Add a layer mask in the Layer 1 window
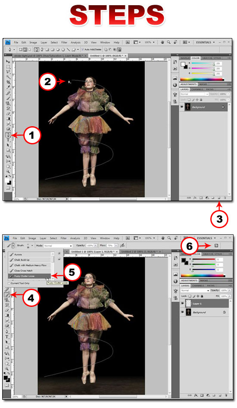The height and width of the screenshot is (408, 237). pyautogui.click(x=202, y=395)
